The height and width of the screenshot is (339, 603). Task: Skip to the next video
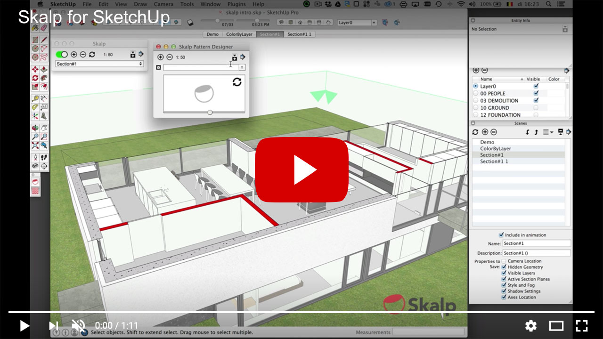pyautogui.click(x=53, y=326)
